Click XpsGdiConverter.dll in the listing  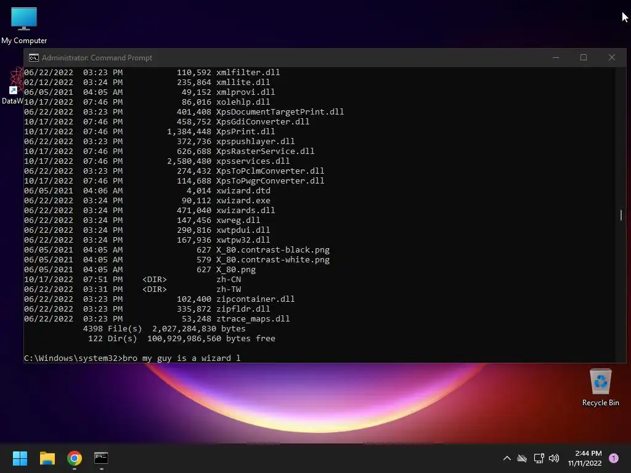[x=263, y=121]
